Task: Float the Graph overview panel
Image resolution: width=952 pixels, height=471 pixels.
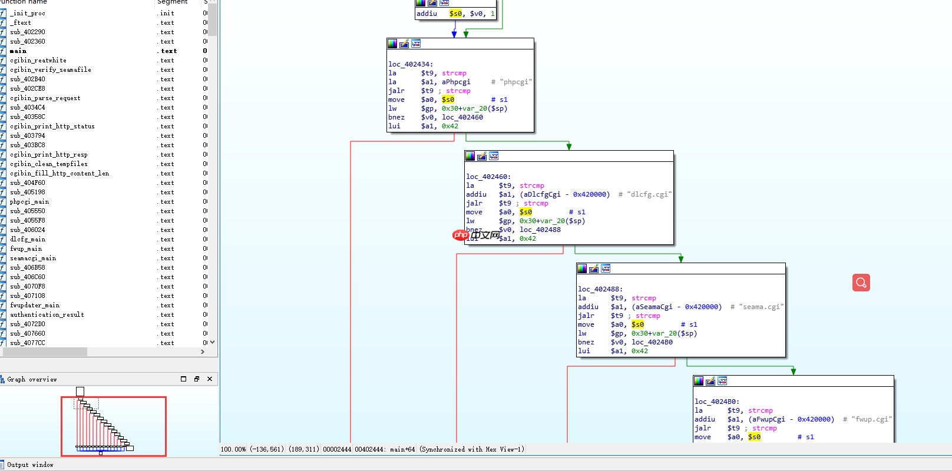Action: 197,379
